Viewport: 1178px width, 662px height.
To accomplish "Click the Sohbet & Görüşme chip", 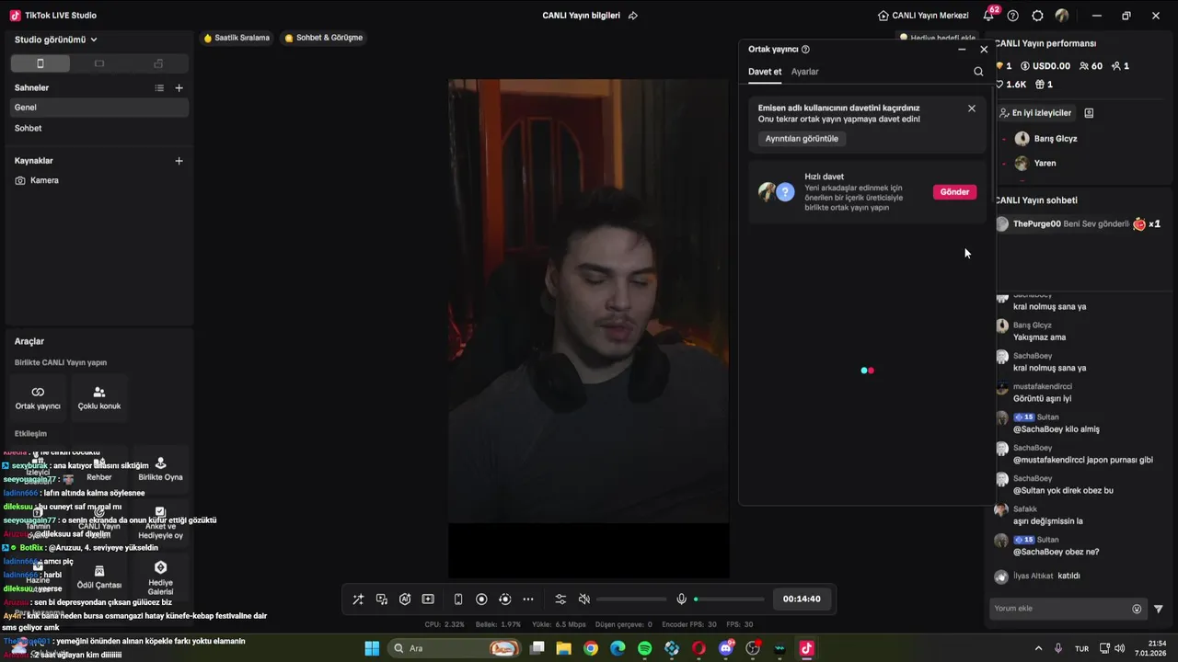I will coord(323,38).
